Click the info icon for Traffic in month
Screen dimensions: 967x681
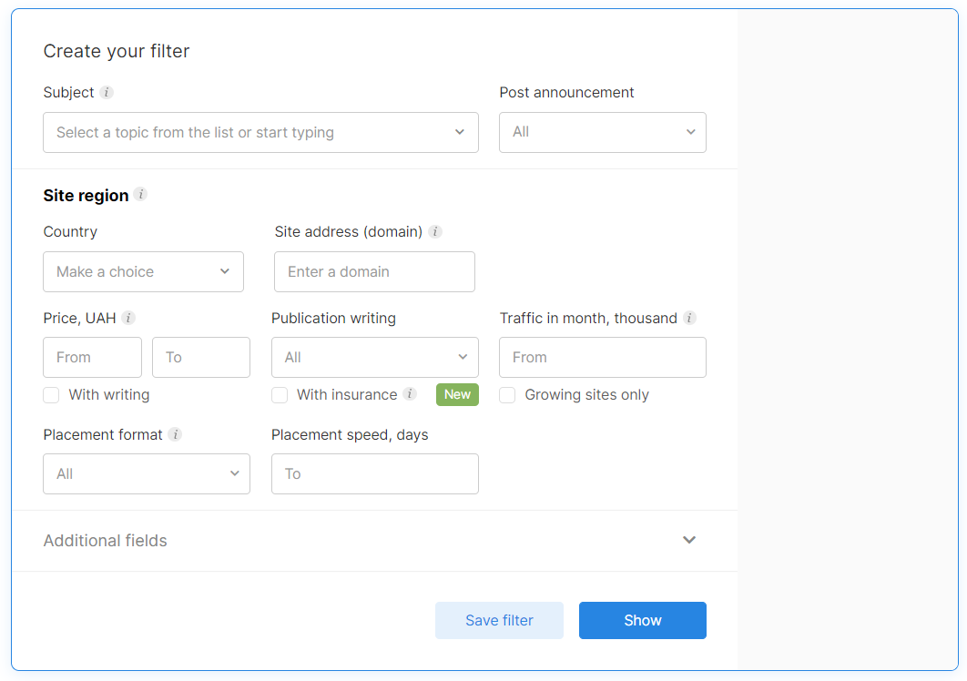pyautogui.click(x=689, y=319)
